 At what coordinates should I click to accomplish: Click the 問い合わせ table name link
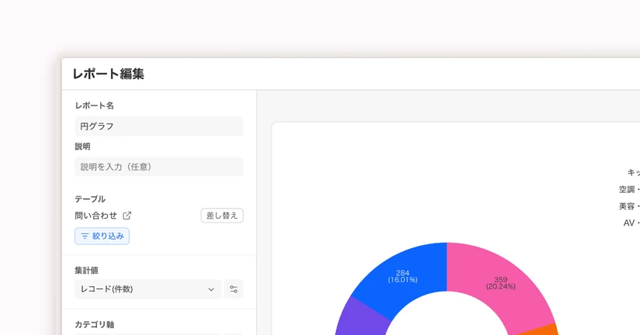tap(96, 216)
